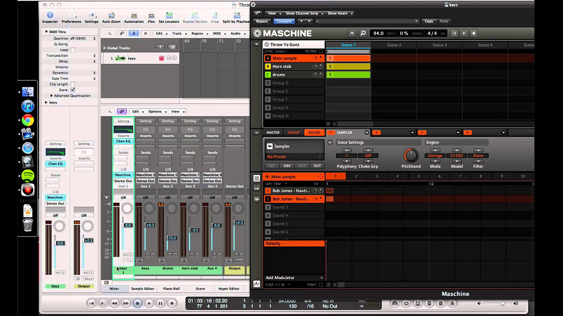Open the Arrange Region menu
This screenshot has width=563, height=316.
tap(199, 33)
